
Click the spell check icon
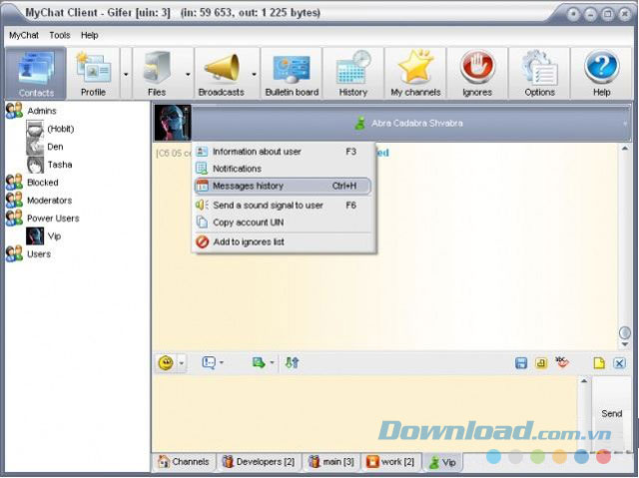click(562, 363)
